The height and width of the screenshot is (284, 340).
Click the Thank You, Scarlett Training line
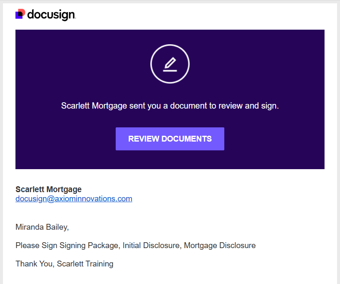tap(64, 264)
